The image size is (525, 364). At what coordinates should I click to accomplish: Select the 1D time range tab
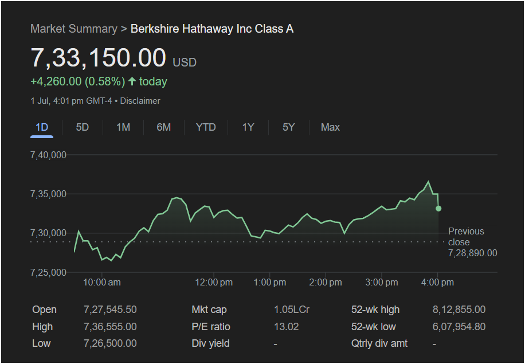tap(42, 127)
